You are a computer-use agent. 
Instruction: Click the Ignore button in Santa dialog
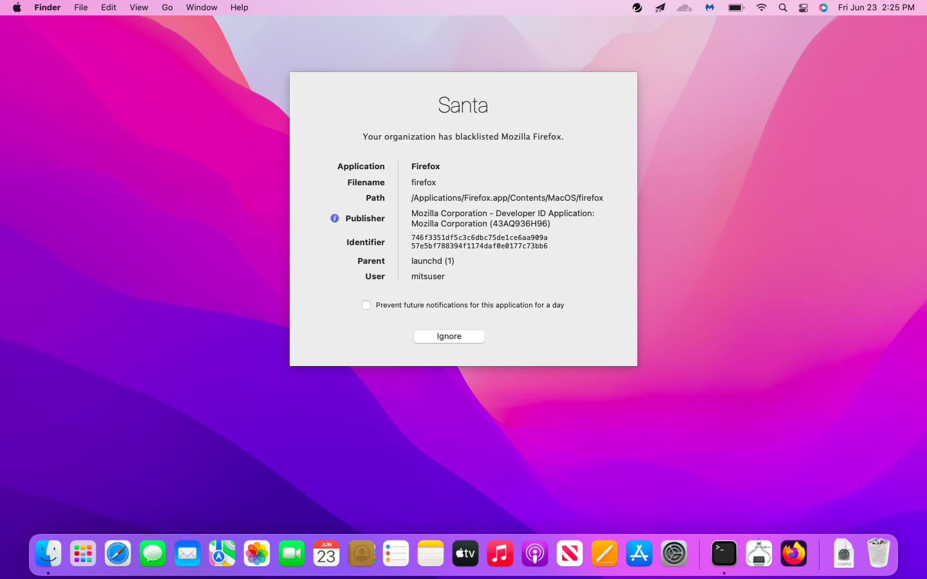[x=449, y=336]
